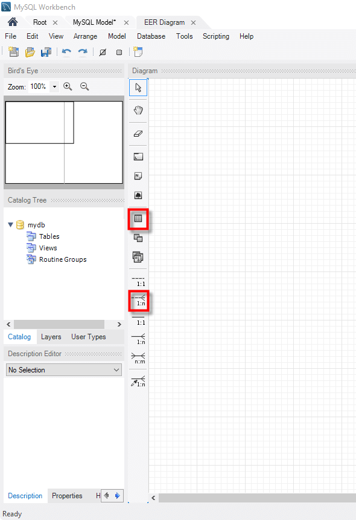The height and width of the screenshot is (520, 356).
Task: Select the new text note tool
Action: coord(138,176)
